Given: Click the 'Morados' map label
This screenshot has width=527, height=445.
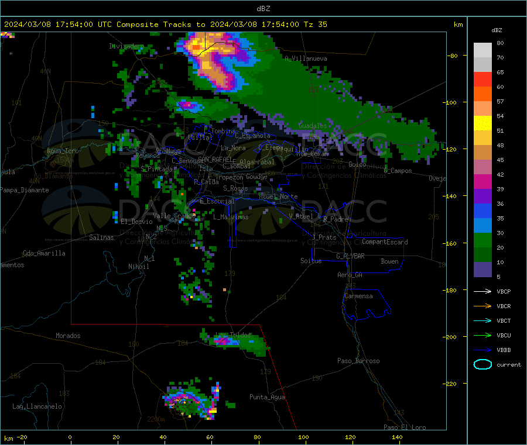Looking at the screenshot, I should [68, 336].
